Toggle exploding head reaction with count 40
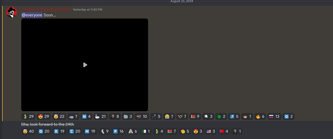This screenshot has height=139, width=333. [x=29, y=131]
